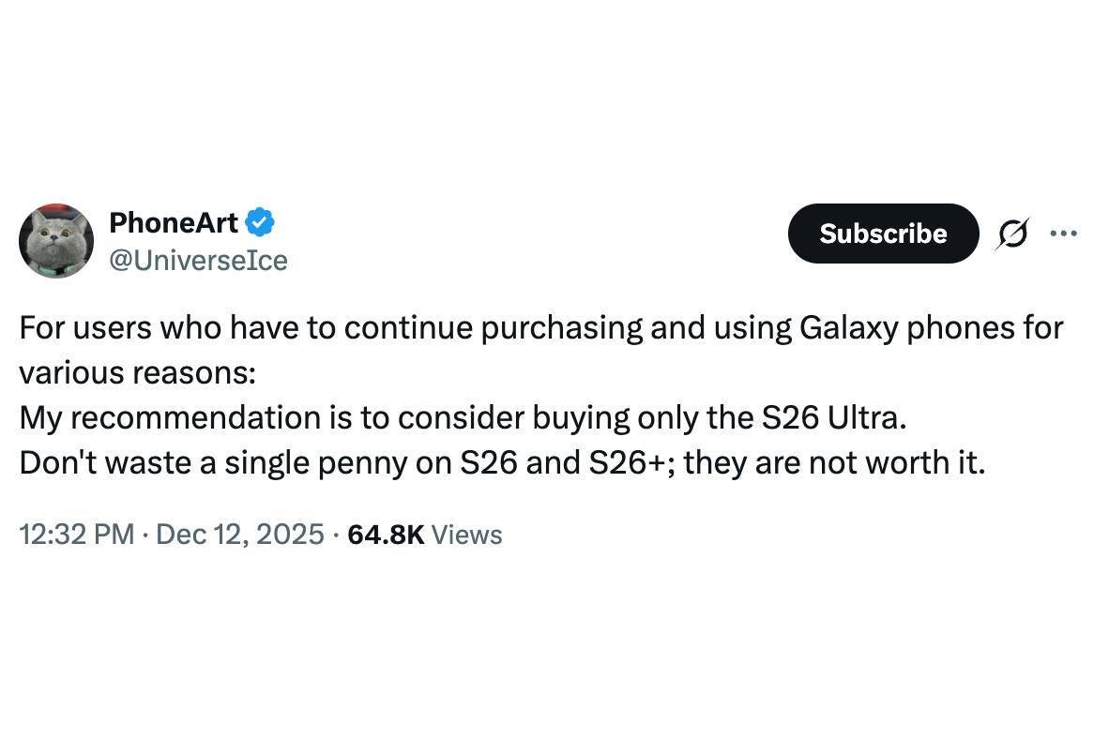Click the ellipsis to report this post
This screenshot has height=739, width=1109.
(1063, 234)
